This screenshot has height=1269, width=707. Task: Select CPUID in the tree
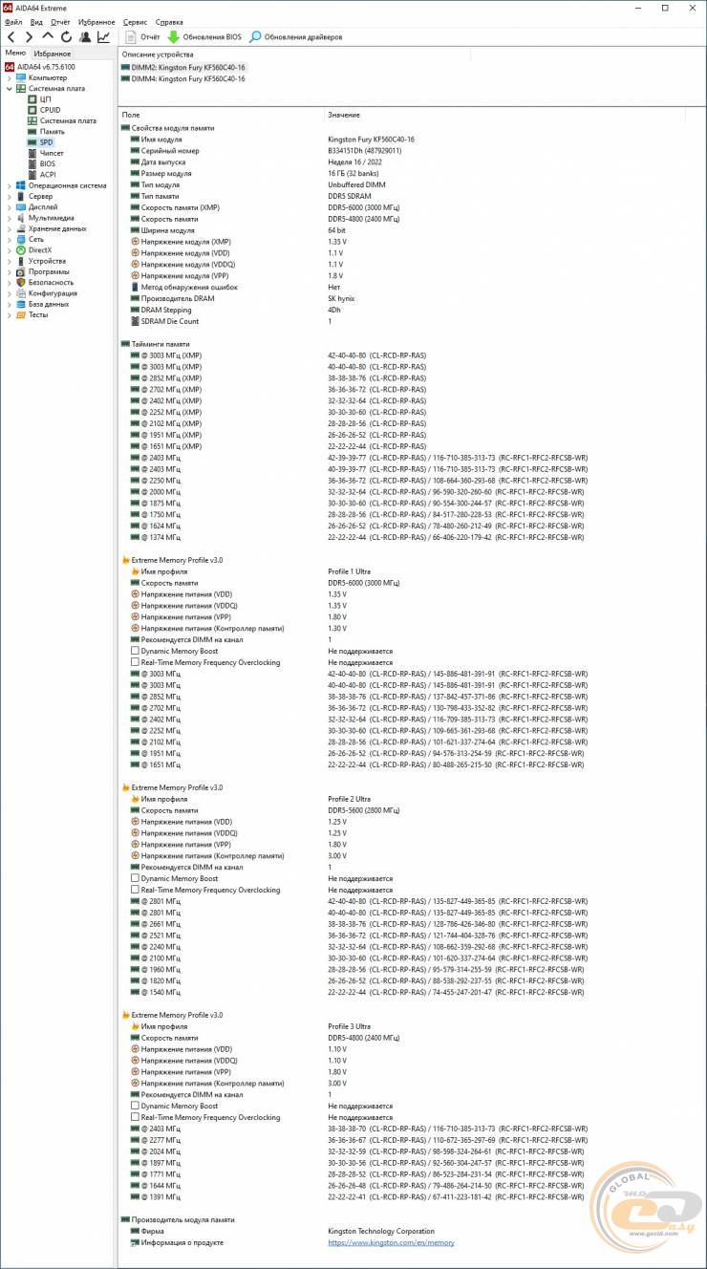point(43,110)
